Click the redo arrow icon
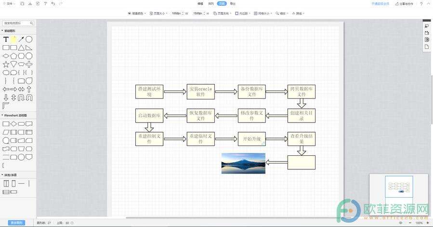The image size is (433, 227). (61, 3)
